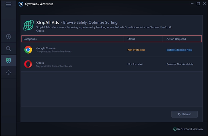The height and width of the screenshot is (136, 208).
Task: Click the Action Required column header
Action: click(x=176, y=39)
